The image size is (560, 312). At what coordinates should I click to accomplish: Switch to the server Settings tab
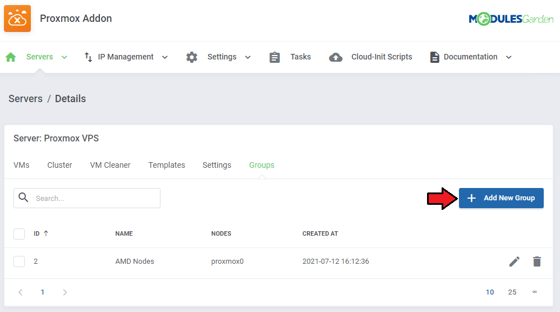click(217, 165)
